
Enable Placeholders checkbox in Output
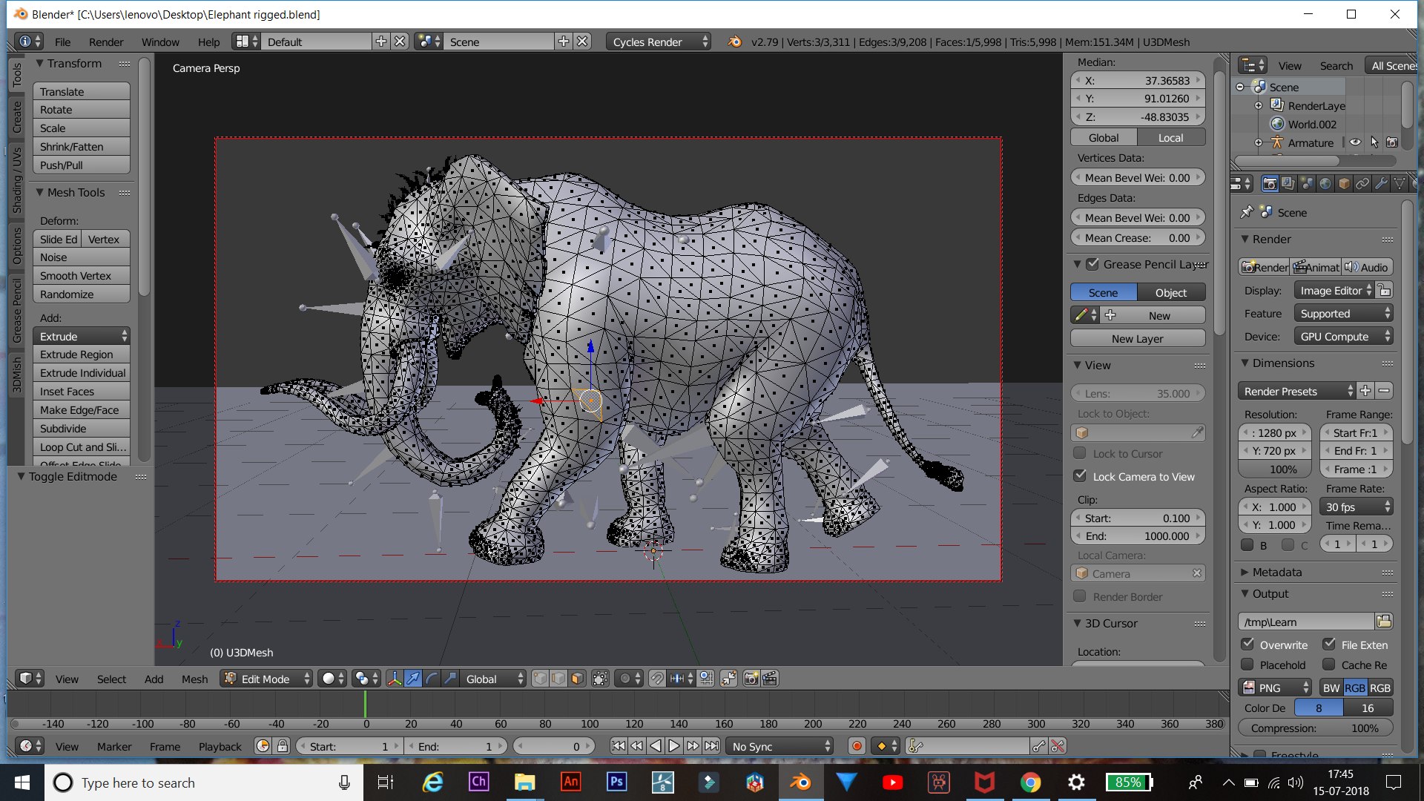point(1247,664)
